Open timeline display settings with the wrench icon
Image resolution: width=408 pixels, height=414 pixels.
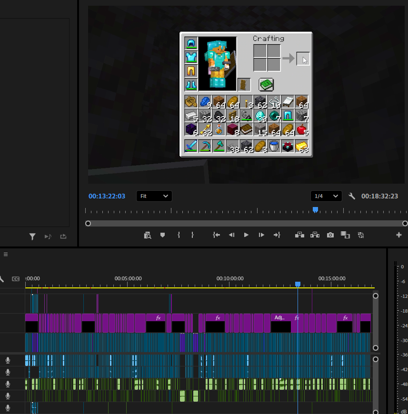coord(1,279)
